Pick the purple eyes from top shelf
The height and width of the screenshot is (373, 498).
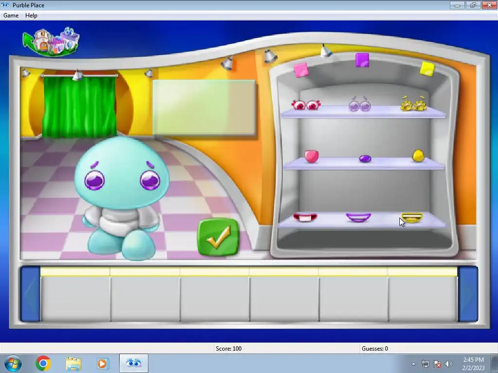[x=360, y=104]
